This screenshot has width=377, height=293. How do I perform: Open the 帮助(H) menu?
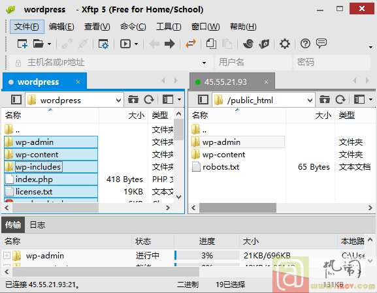pyautogui.click(x=243, y=27)
